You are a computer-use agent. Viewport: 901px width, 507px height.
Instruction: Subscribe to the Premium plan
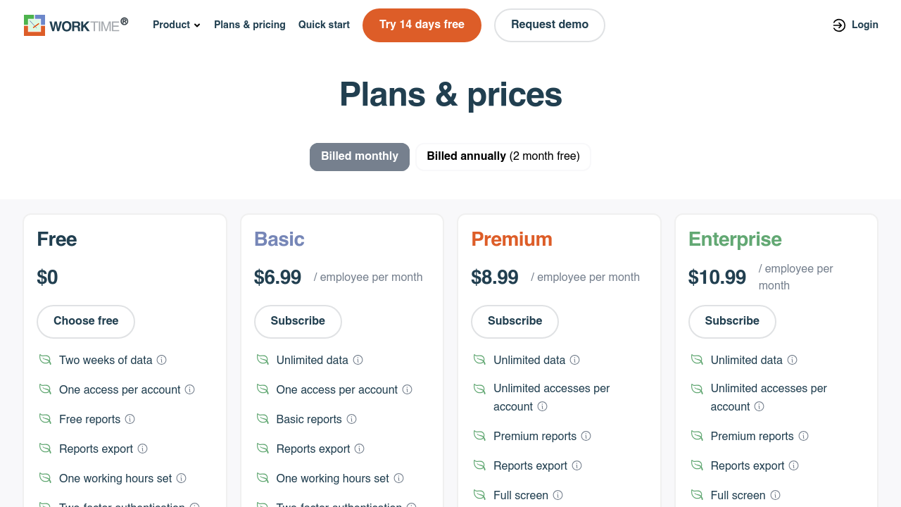click(x=515, y=321)
